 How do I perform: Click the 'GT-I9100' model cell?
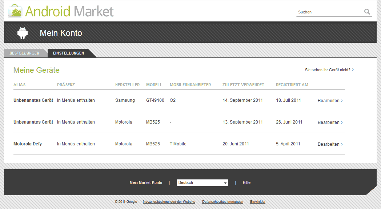click(155, 100)
